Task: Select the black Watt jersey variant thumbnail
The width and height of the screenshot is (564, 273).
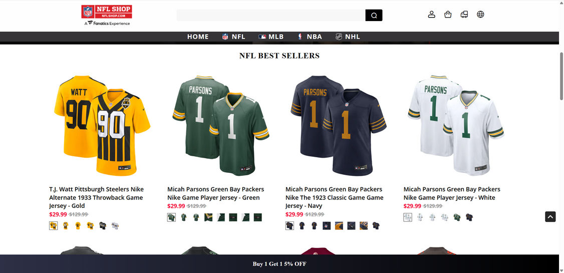Action: click(103, 226)
